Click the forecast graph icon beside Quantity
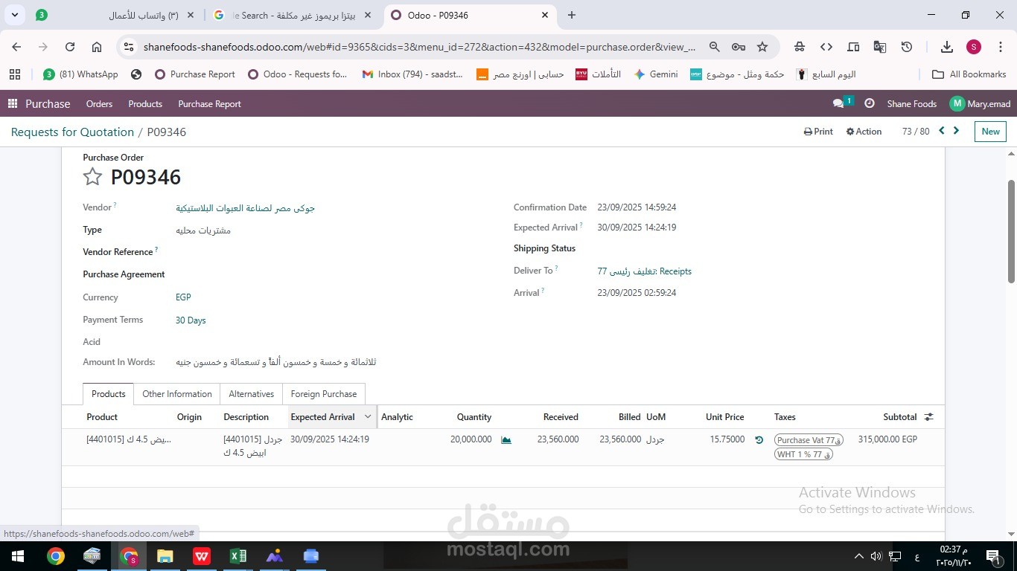The height and width of the screenshot is (571, 1017). [x=506, y=439]
